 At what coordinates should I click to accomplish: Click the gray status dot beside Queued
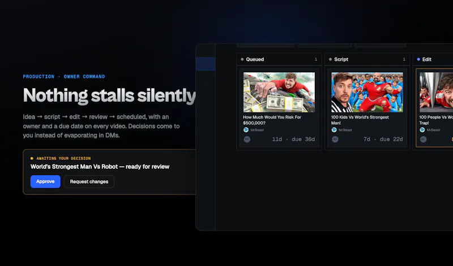coord(242,59)
